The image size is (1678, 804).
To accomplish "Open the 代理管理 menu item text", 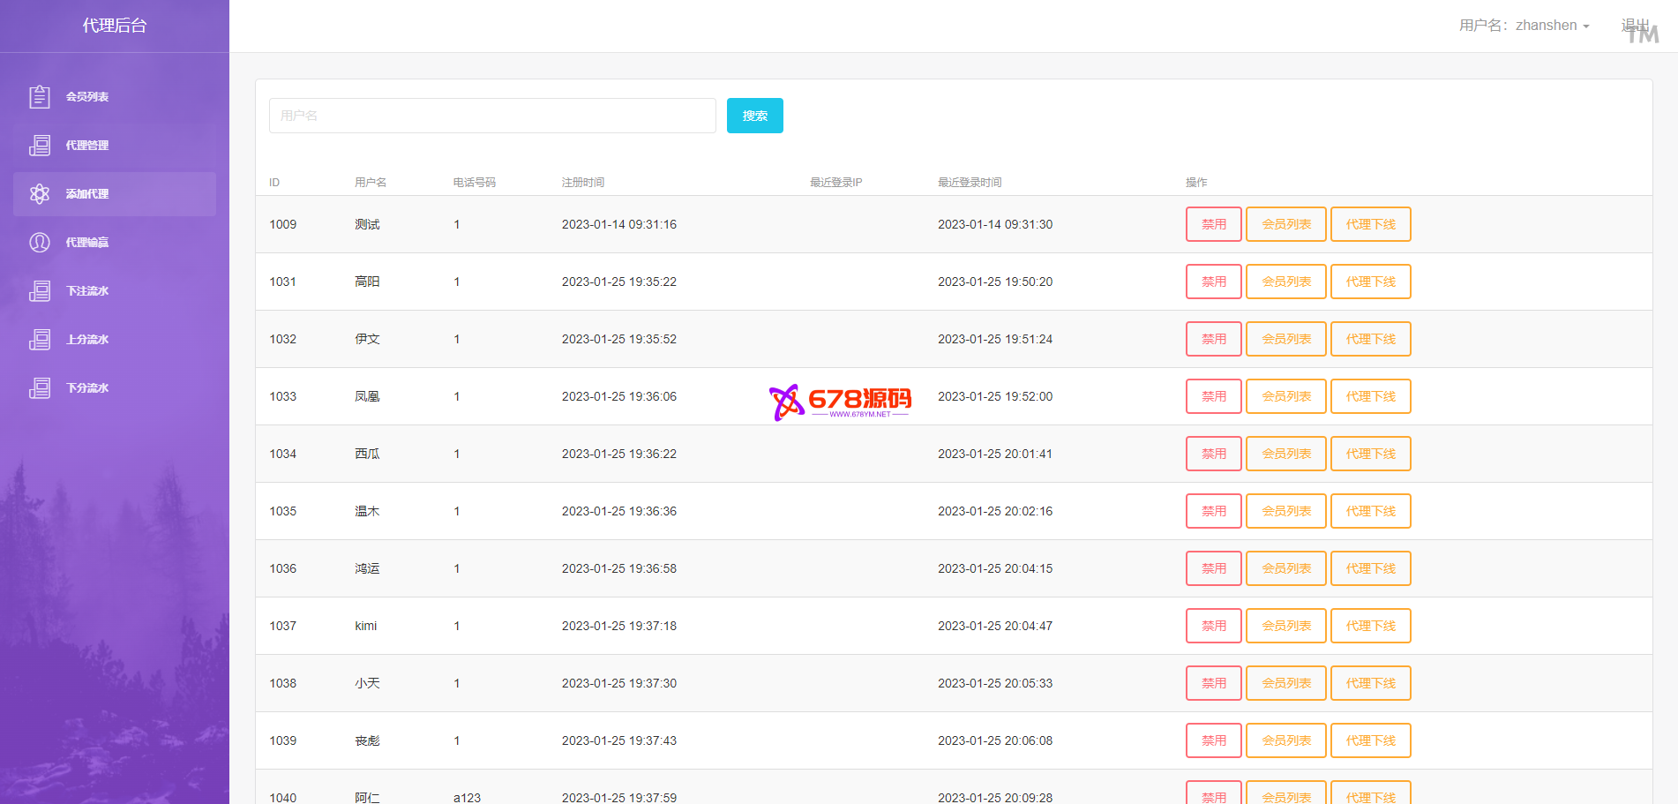I will [87, 146].
